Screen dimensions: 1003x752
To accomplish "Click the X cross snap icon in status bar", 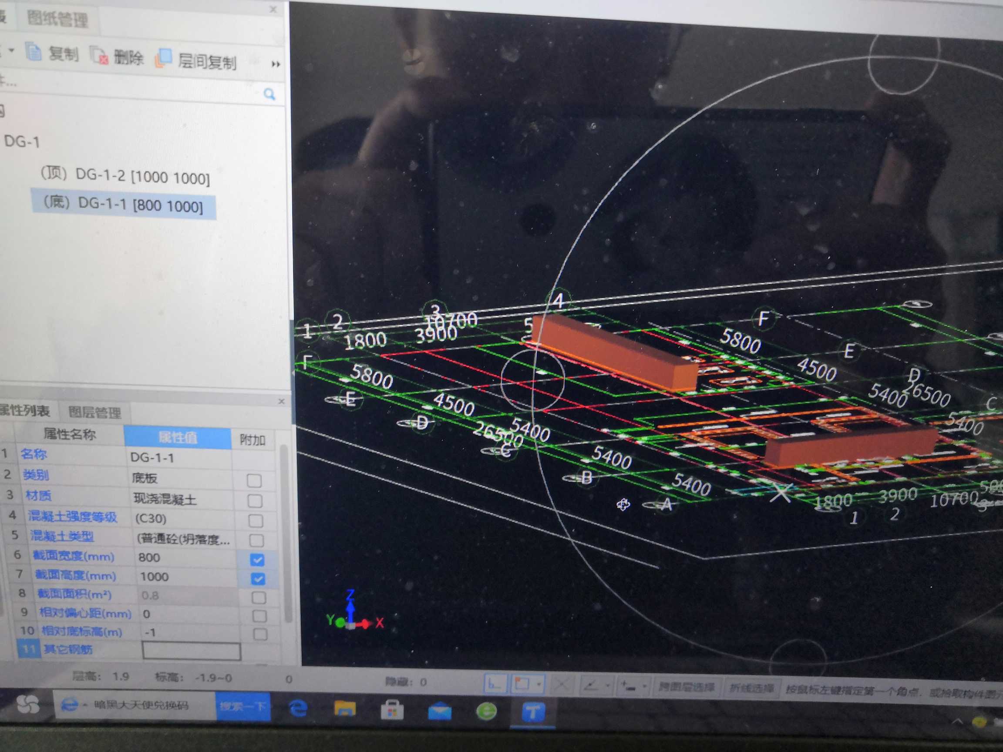I will pyautogui.click(x=561, y=685).
